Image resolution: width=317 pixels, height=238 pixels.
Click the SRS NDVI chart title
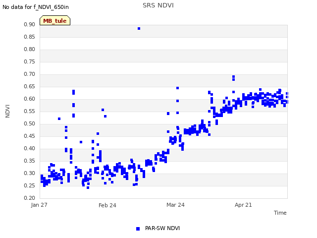(x=158, y=5)
